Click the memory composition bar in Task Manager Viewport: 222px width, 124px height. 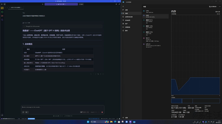coord(196,101)
